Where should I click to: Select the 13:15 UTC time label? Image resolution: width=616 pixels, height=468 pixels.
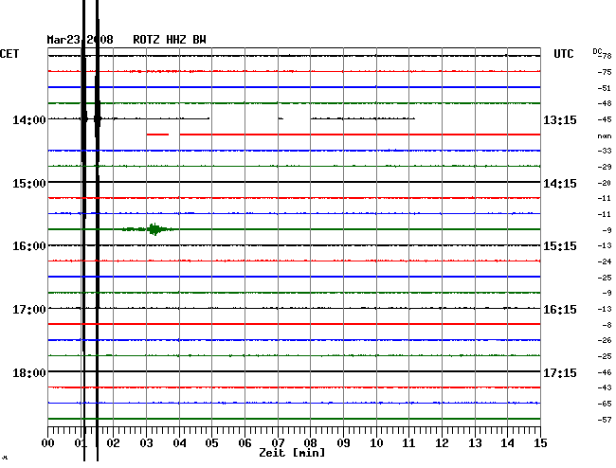560,119
